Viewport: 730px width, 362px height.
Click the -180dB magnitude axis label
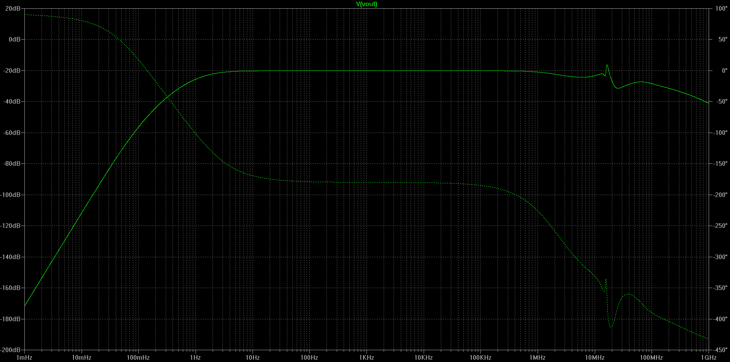pyautogui.click(x=11, y=319)
